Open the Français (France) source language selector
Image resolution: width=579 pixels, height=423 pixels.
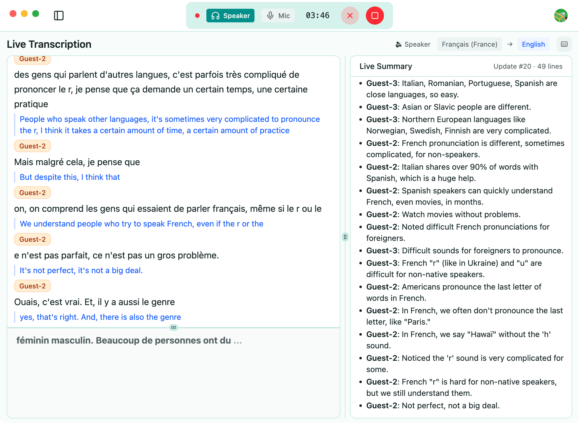[470, 44]
